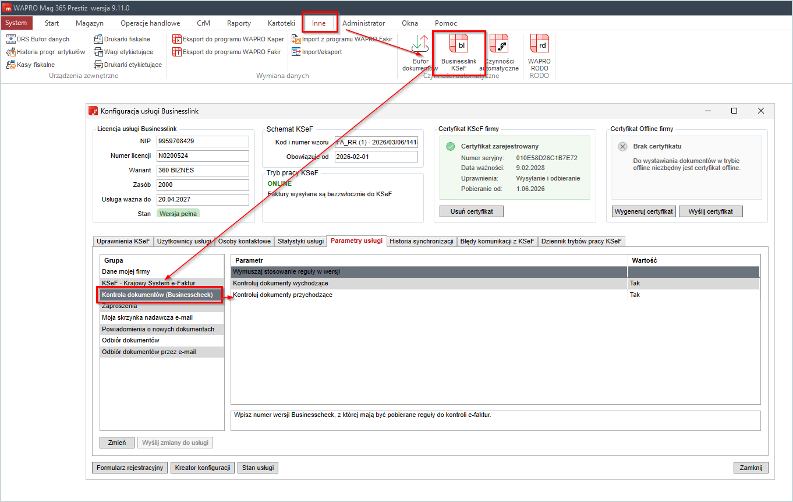793x502 pixels.
Task: Select Moja skrzynka nadawcza e-mail group
Action: click(162, 317)
